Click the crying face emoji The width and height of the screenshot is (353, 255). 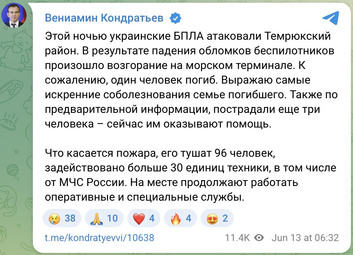(x=54, y=218)
